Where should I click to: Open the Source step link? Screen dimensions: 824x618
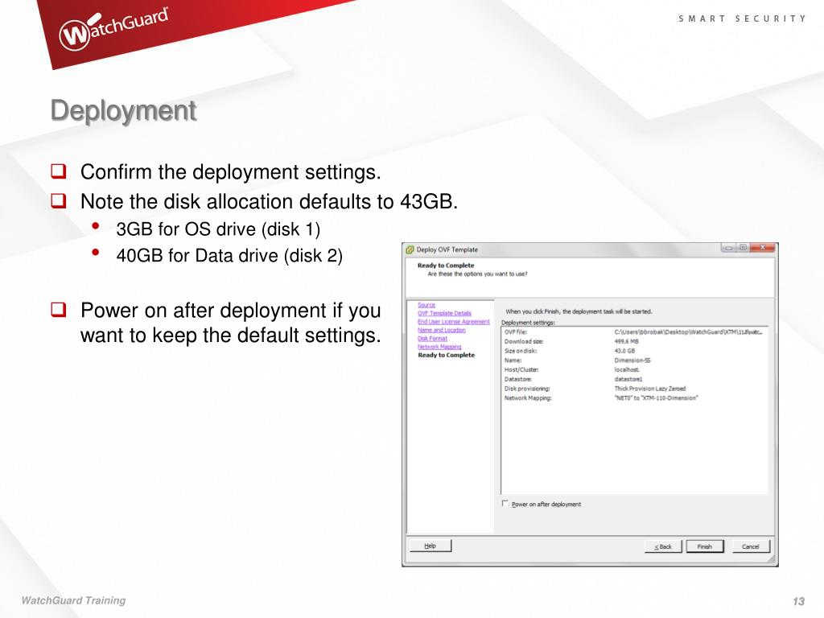(426, 305)
